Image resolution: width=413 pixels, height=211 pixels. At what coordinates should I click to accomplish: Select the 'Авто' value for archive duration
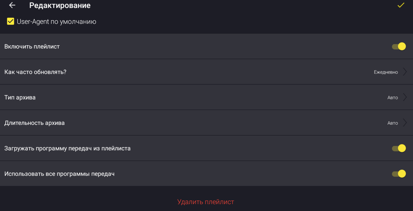[x=392, y=123]
